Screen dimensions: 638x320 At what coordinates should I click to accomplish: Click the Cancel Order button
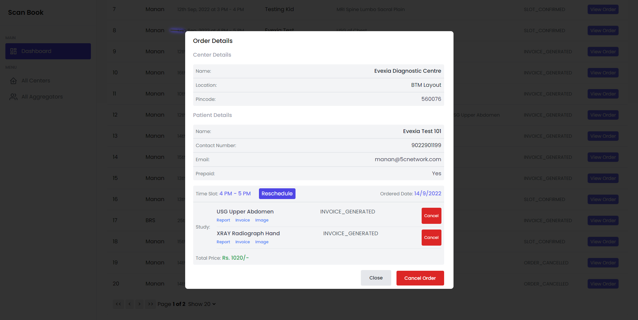click(x=420, y=278)
